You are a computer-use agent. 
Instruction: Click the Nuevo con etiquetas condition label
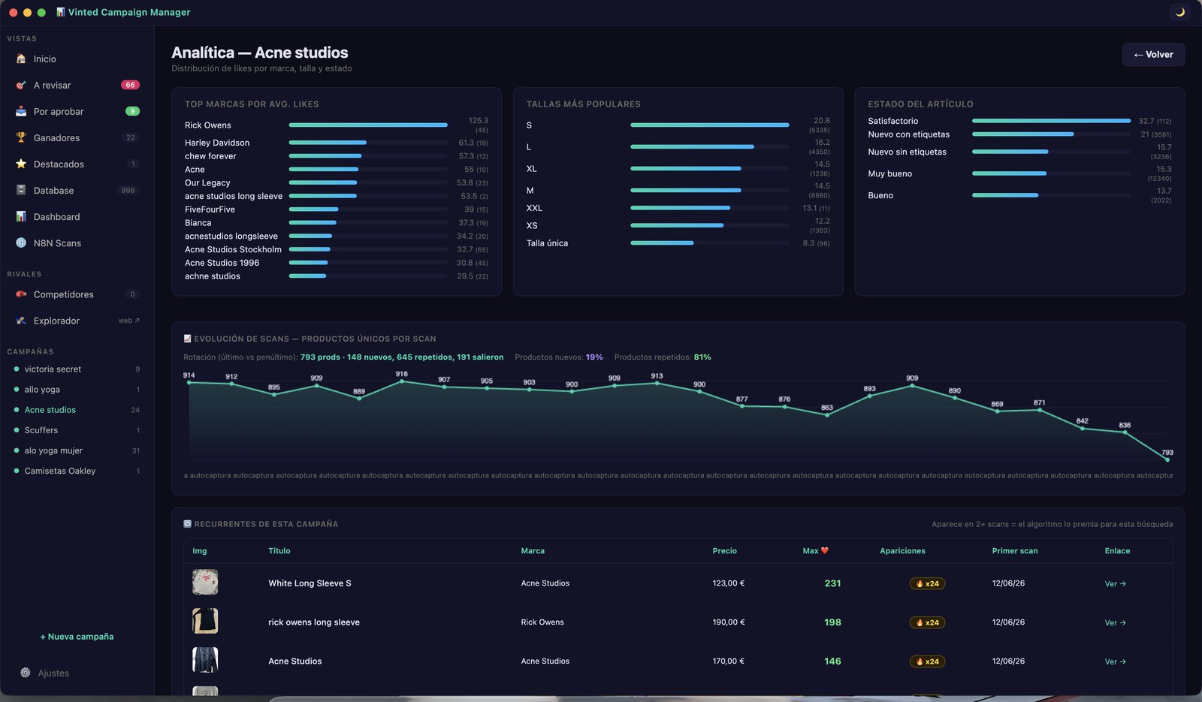(x=908, y=134)
